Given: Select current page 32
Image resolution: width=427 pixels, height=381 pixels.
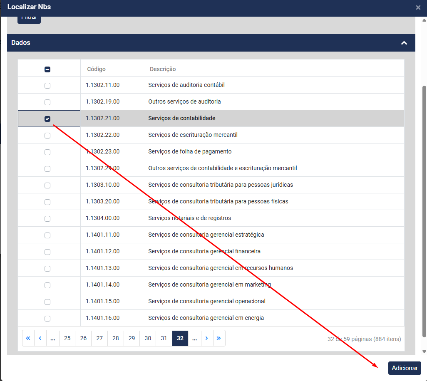Looking at the screenshot, I should pyautogui.click(x=180, y=338).
